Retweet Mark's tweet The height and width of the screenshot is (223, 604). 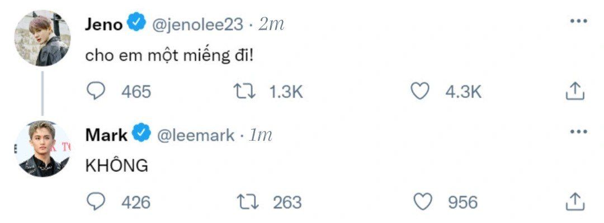(248, 202)
